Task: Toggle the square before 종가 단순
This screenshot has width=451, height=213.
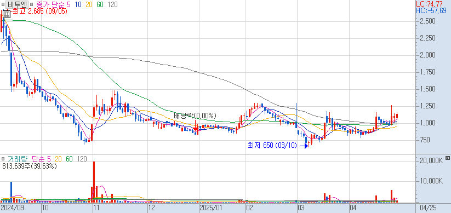Action: click(x=32, y=4)
